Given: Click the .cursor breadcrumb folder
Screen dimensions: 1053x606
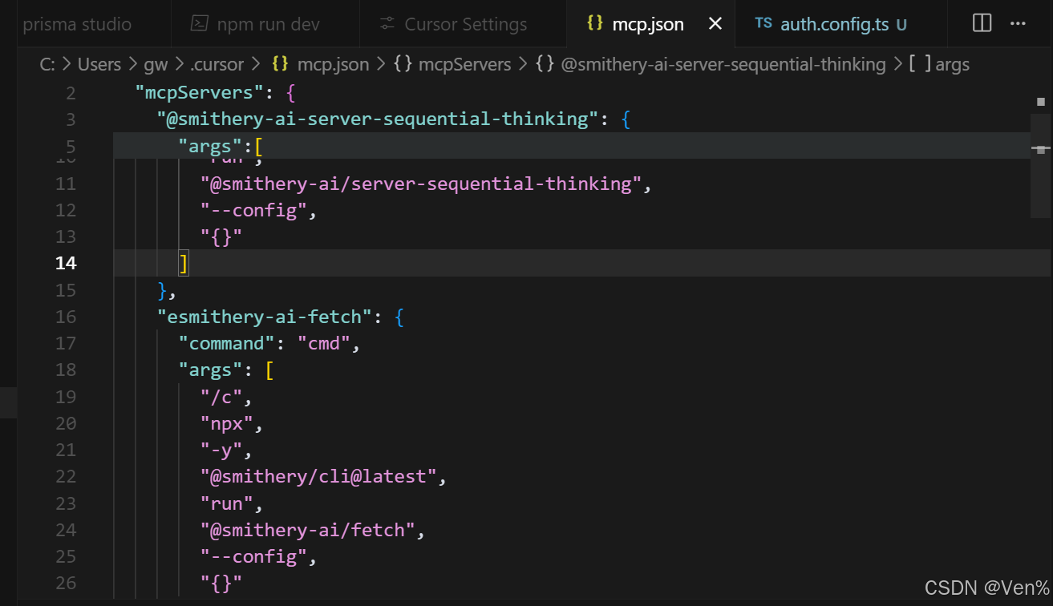Looking at the screenshot, I should (217, 64).
